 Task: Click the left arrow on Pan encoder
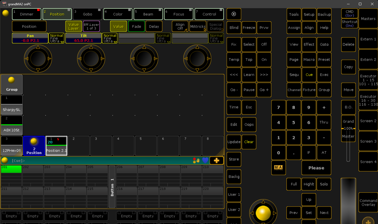pyautogui.click(x=27, y=59)
